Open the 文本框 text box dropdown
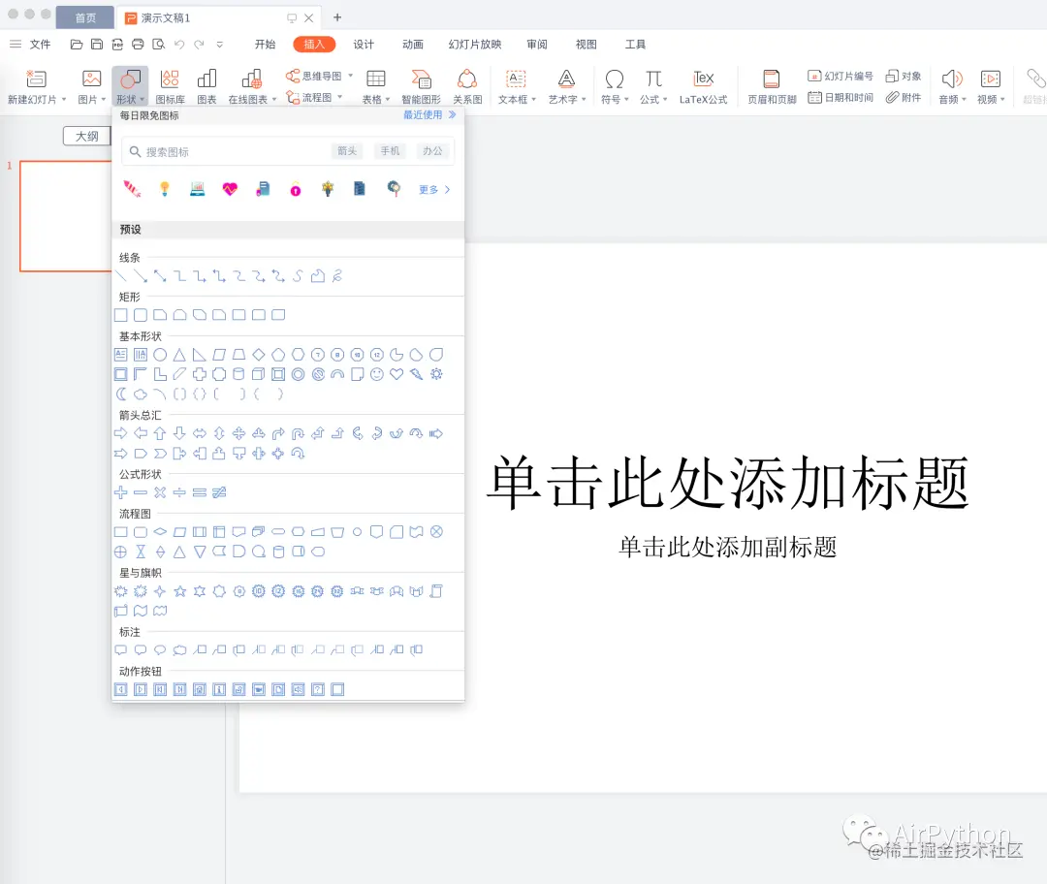Image resolution: width=1047 pixels, height=884 pixels. (x=517, y=86)
